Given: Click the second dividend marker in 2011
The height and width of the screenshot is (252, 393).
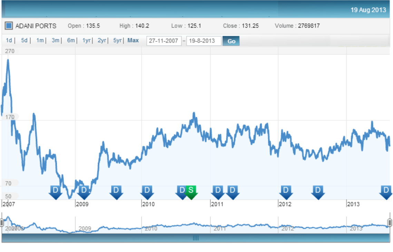Looking at the screenshot, I should coord(232,192).
